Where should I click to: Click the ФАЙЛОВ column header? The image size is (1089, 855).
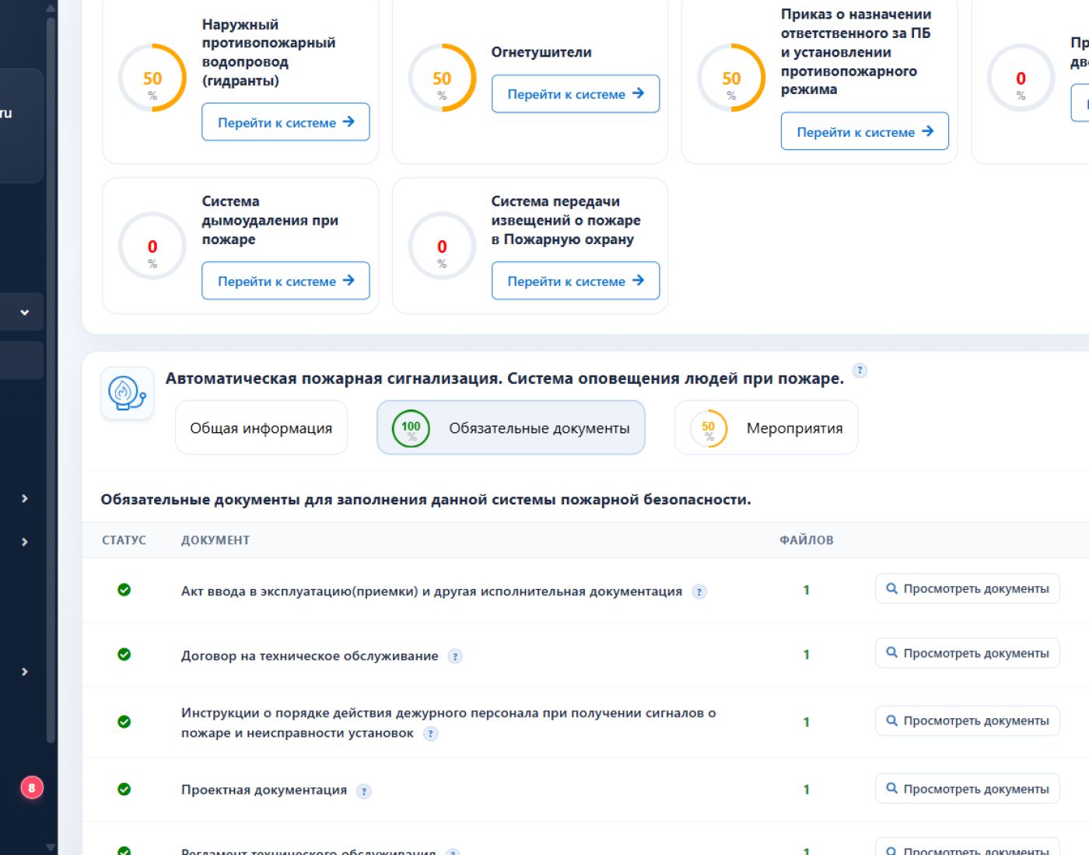tap(807, 540)
